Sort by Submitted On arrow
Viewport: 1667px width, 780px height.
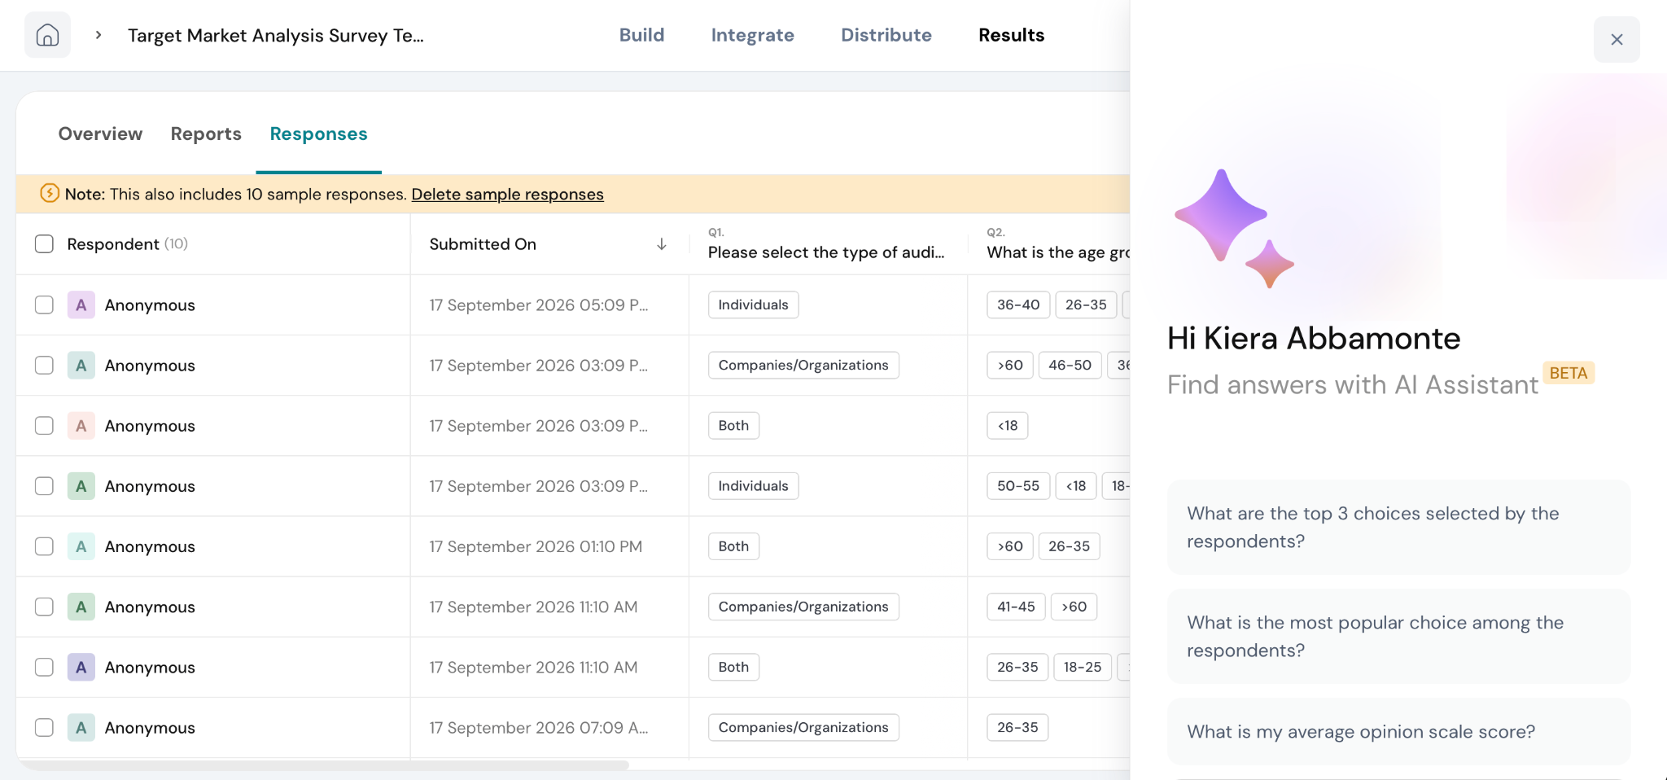coord(662,244)
